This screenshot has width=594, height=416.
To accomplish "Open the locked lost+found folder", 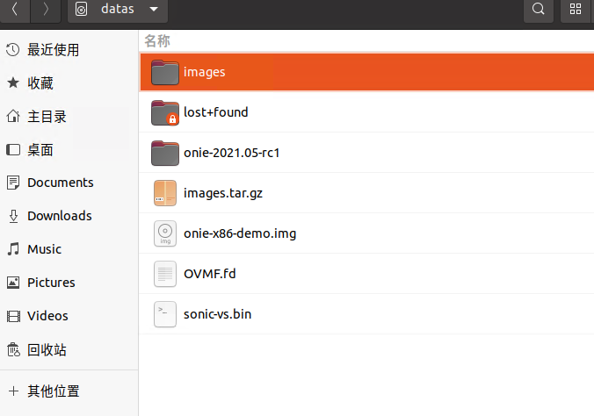I will pos(165,112).
